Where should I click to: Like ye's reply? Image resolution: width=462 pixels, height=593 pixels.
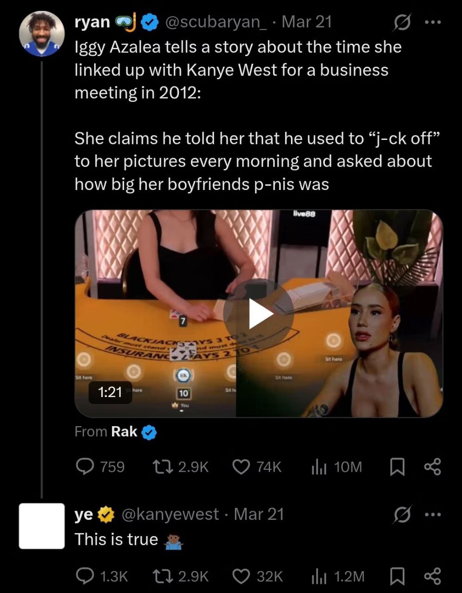[241, 576]
